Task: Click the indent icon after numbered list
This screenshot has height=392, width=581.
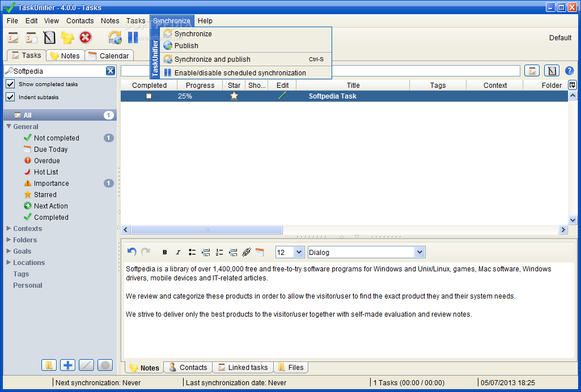Action: [x=233, y=253]
